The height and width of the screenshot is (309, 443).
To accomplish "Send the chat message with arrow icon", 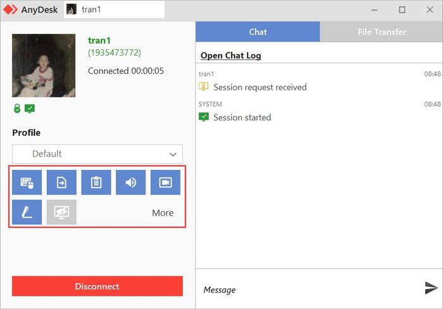I will [432, 288].
